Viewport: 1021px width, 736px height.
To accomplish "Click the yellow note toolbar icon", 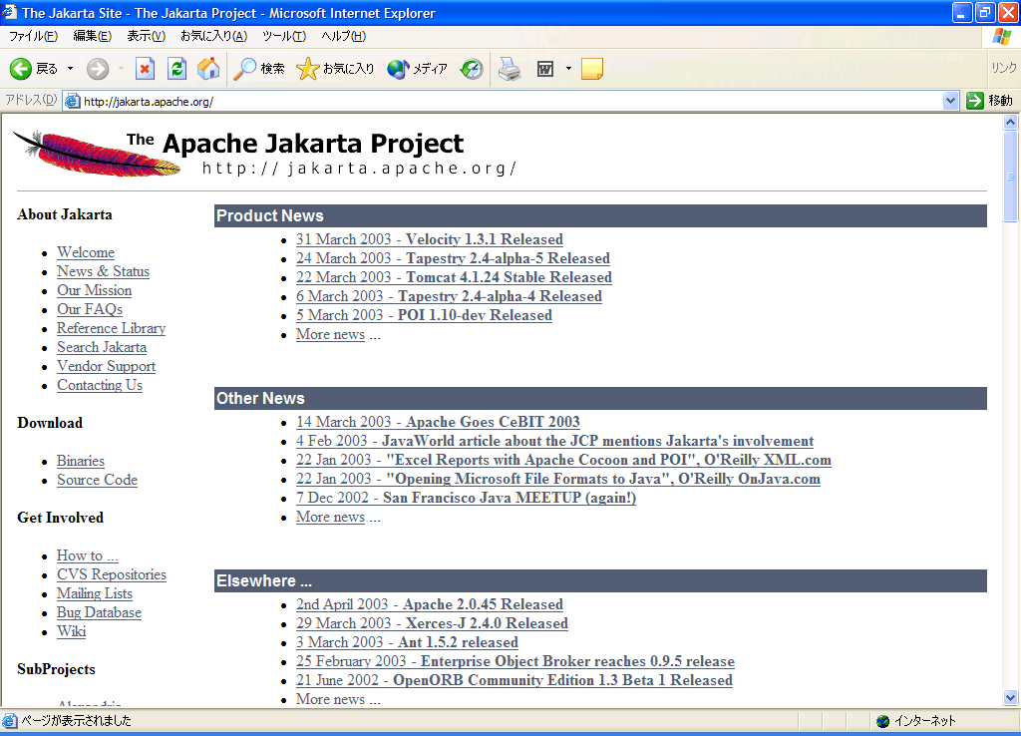I will [x=592, y=69].
